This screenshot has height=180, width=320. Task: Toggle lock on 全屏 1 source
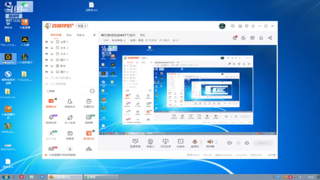tap(52, 42)
